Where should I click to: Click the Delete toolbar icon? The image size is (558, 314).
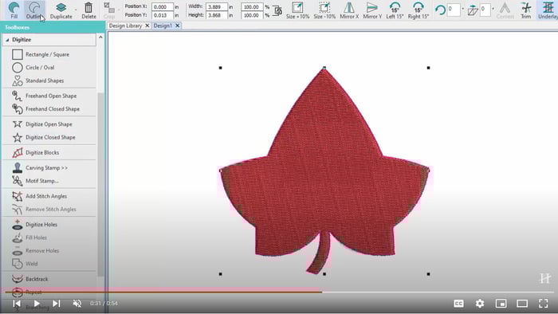(x=88, y=10)
